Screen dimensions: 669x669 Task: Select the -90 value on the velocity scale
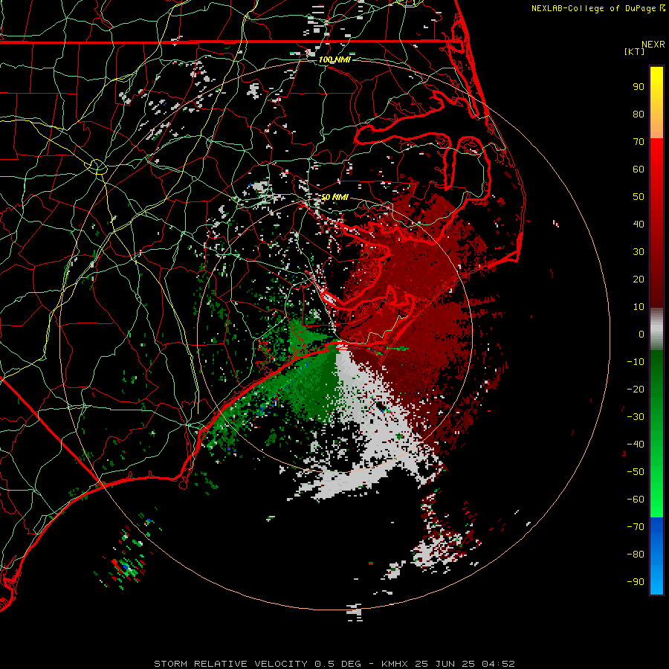(x=636, y=582)
